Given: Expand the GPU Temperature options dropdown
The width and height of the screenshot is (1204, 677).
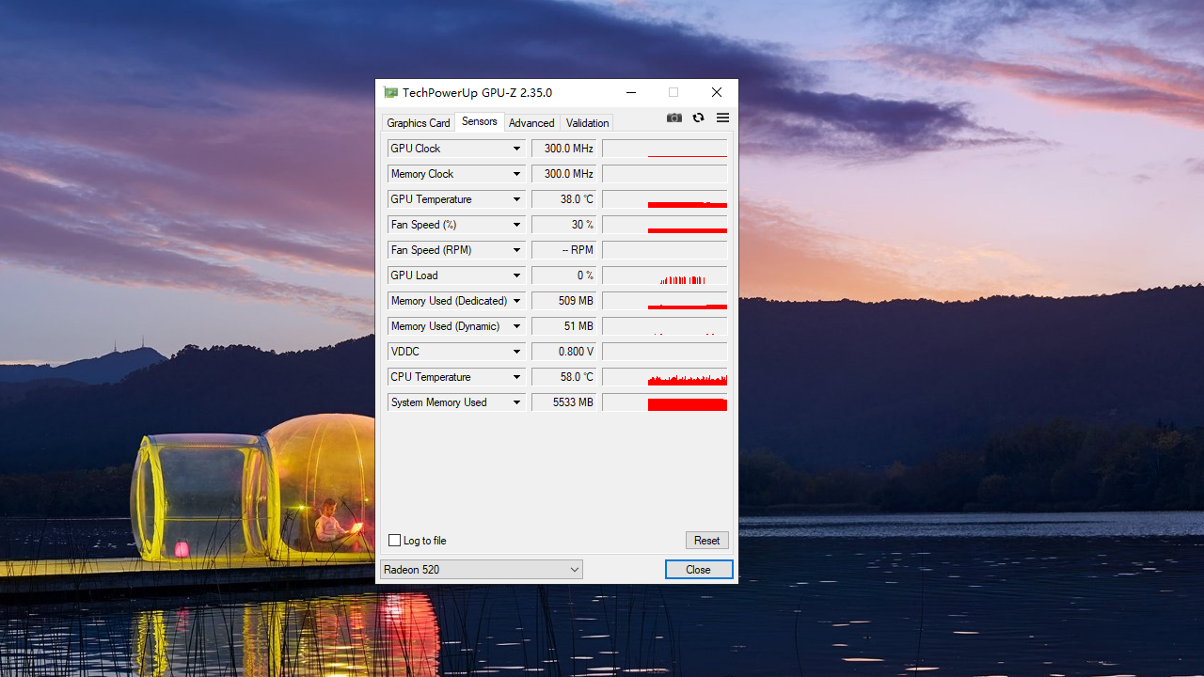Looking at the screenshot, I should (x=516, y=198).
